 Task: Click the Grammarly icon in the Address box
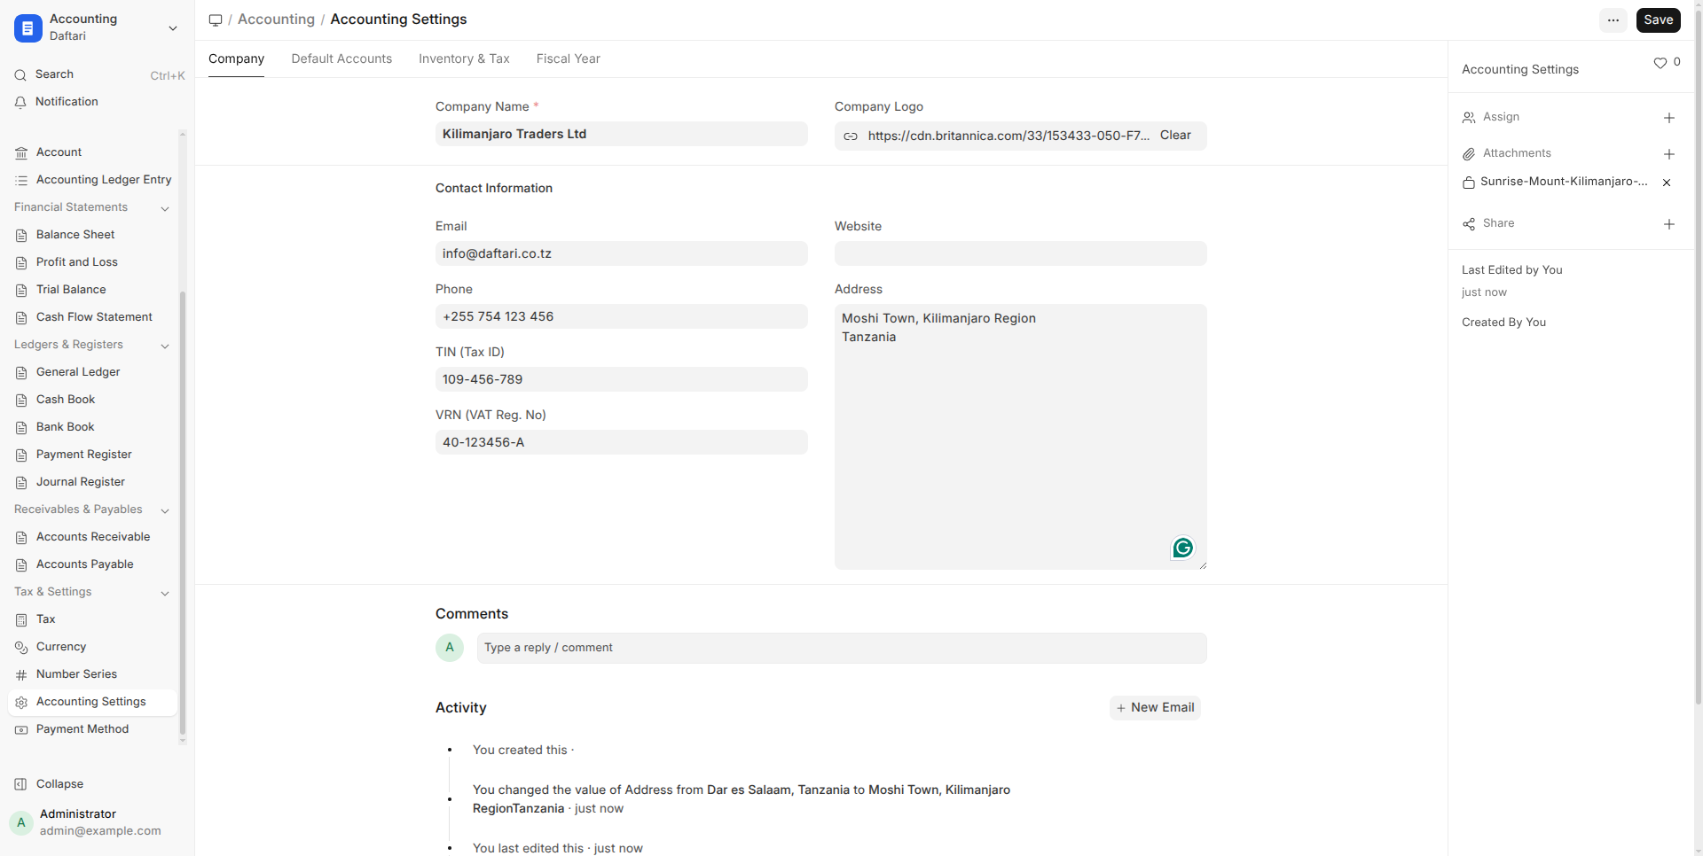(x=1182, y=549)
